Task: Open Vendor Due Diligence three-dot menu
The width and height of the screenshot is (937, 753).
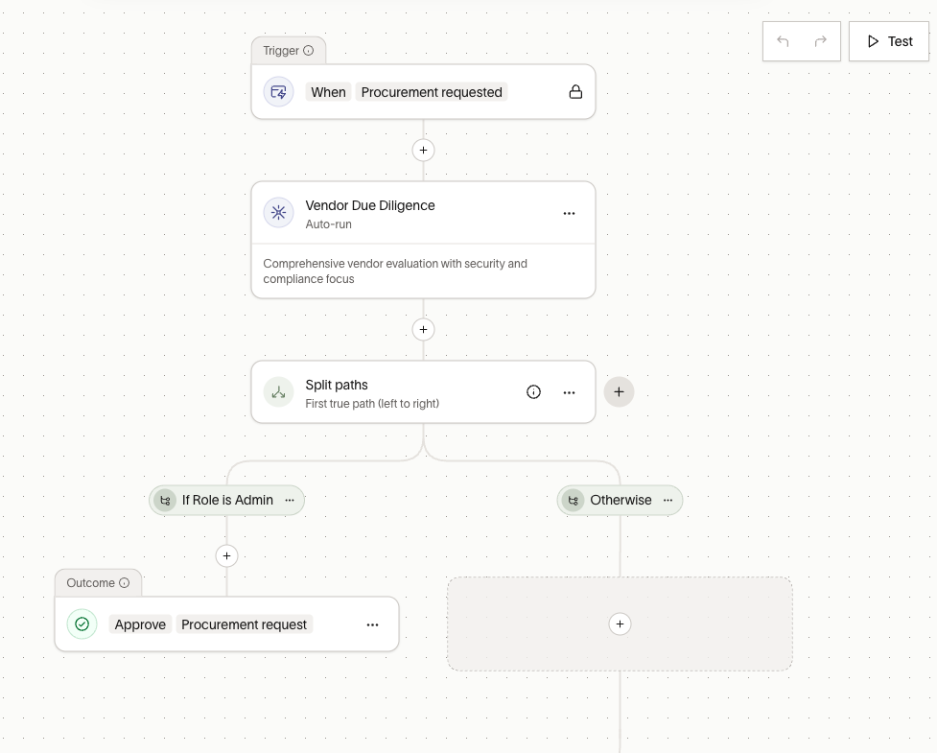Action: pos(569,213)
